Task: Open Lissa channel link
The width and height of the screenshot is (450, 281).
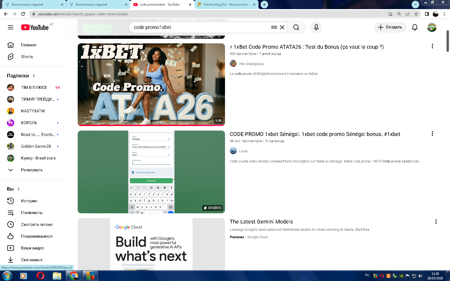Action: (243, 151)
